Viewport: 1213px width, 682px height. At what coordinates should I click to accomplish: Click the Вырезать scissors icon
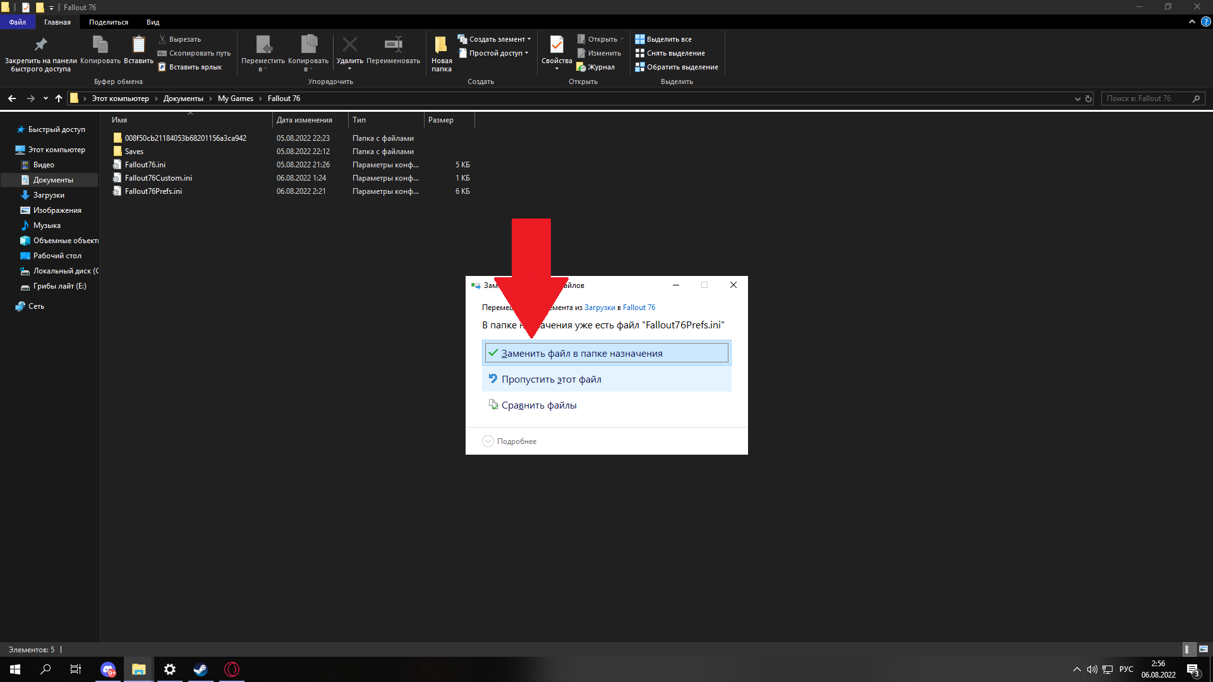(162, 39)
